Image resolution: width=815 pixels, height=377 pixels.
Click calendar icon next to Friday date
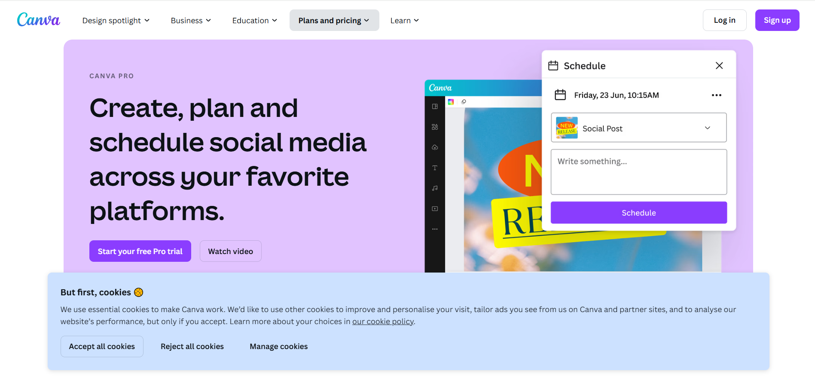pyautogui.click(x=560, y=95)
